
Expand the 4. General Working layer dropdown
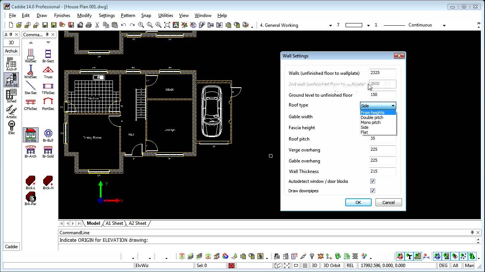coord(330,25)
